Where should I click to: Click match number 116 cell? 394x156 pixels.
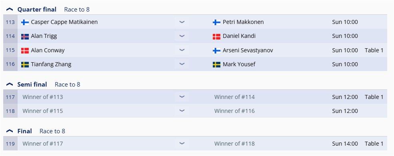pos(10,64)
